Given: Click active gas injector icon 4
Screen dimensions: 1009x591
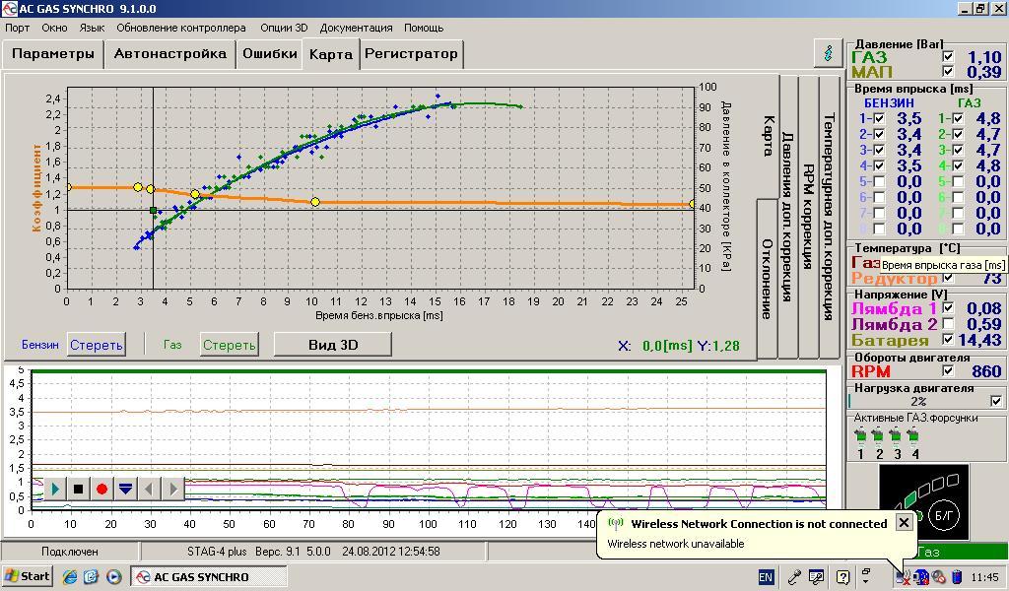Looking at the screenshot, I should [x=913, y=436].
